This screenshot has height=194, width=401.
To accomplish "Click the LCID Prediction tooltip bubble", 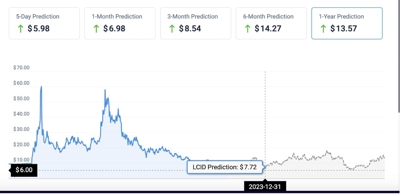I will (225, 167).
